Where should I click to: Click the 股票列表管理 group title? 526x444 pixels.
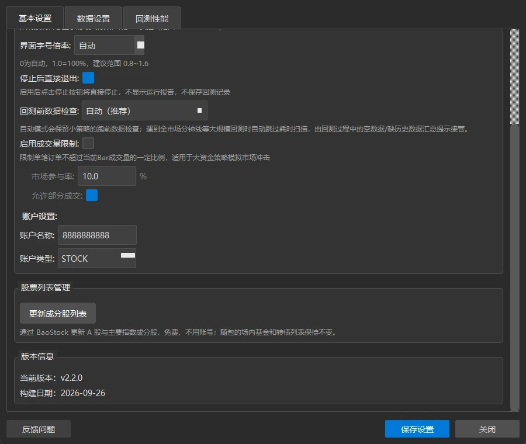click(45, 287)
